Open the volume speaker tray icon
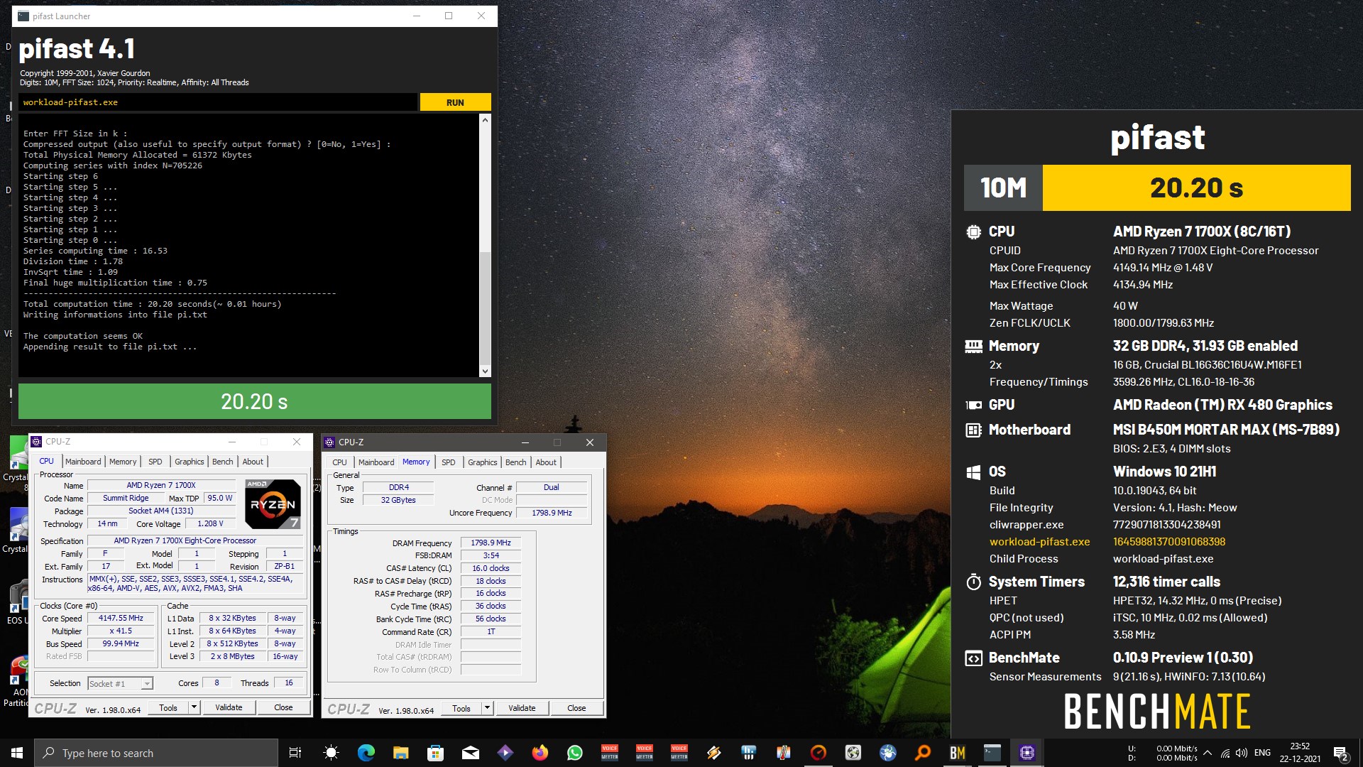This screenshot has width=1363, height=767. coord(1242,754)
